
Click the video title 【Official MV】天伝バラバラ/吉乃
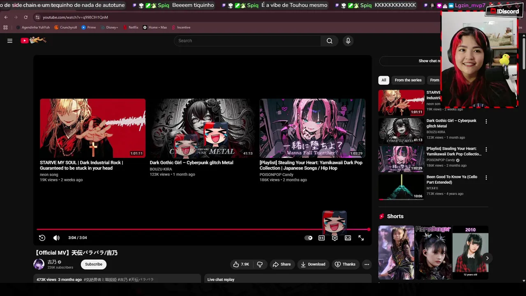point(76,253)
